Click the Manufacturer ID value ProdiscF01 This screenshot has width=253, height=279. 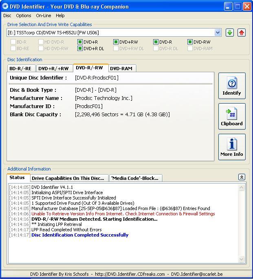tap(89, 106)
